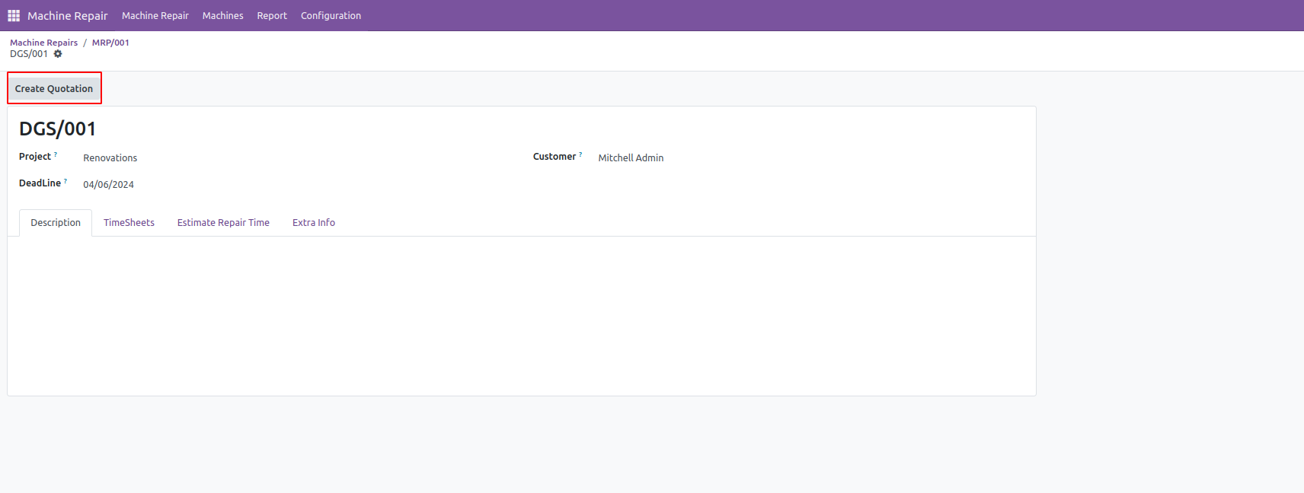Open the Machine Repair menu
Viewport: 1304px width, 493px height.
pos(155,15)
